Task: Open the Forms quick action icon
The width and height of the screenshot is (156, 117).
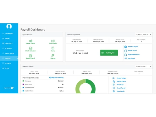Action: pyautogui.click(x=53, y=48)
